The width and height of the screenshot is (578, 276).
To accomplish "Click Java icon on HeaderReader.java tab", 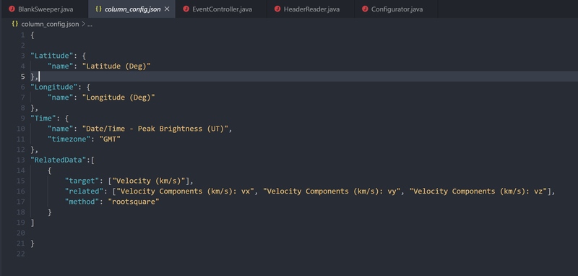I will [277, 9].
